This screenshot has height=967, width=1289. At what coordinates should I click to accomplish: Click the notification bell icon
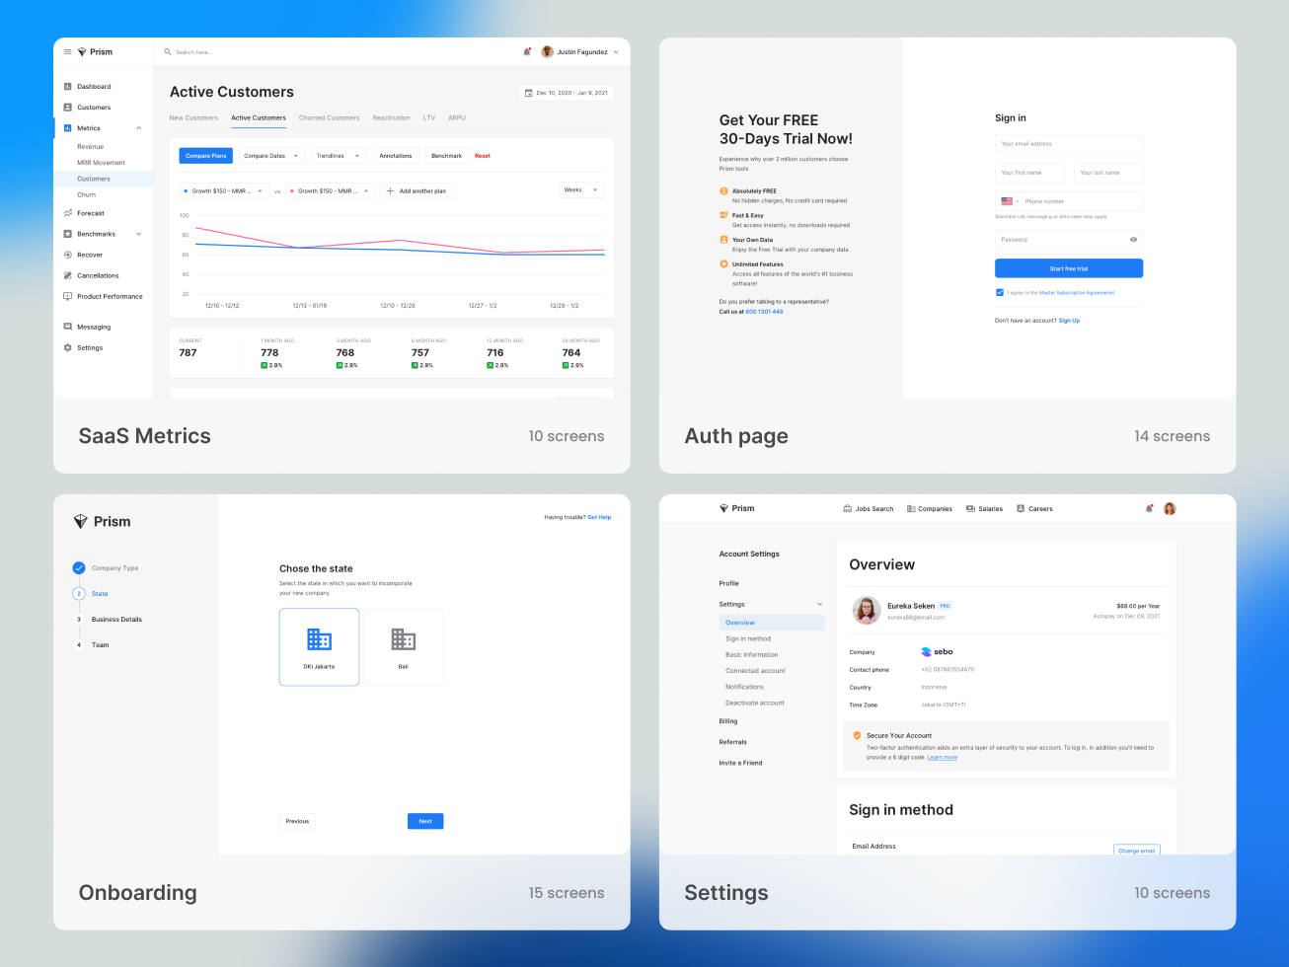527,51
